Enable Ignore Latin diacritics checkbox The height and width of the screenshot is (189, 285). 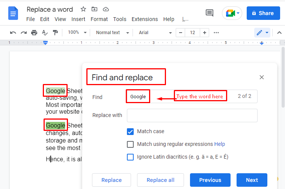130,157
